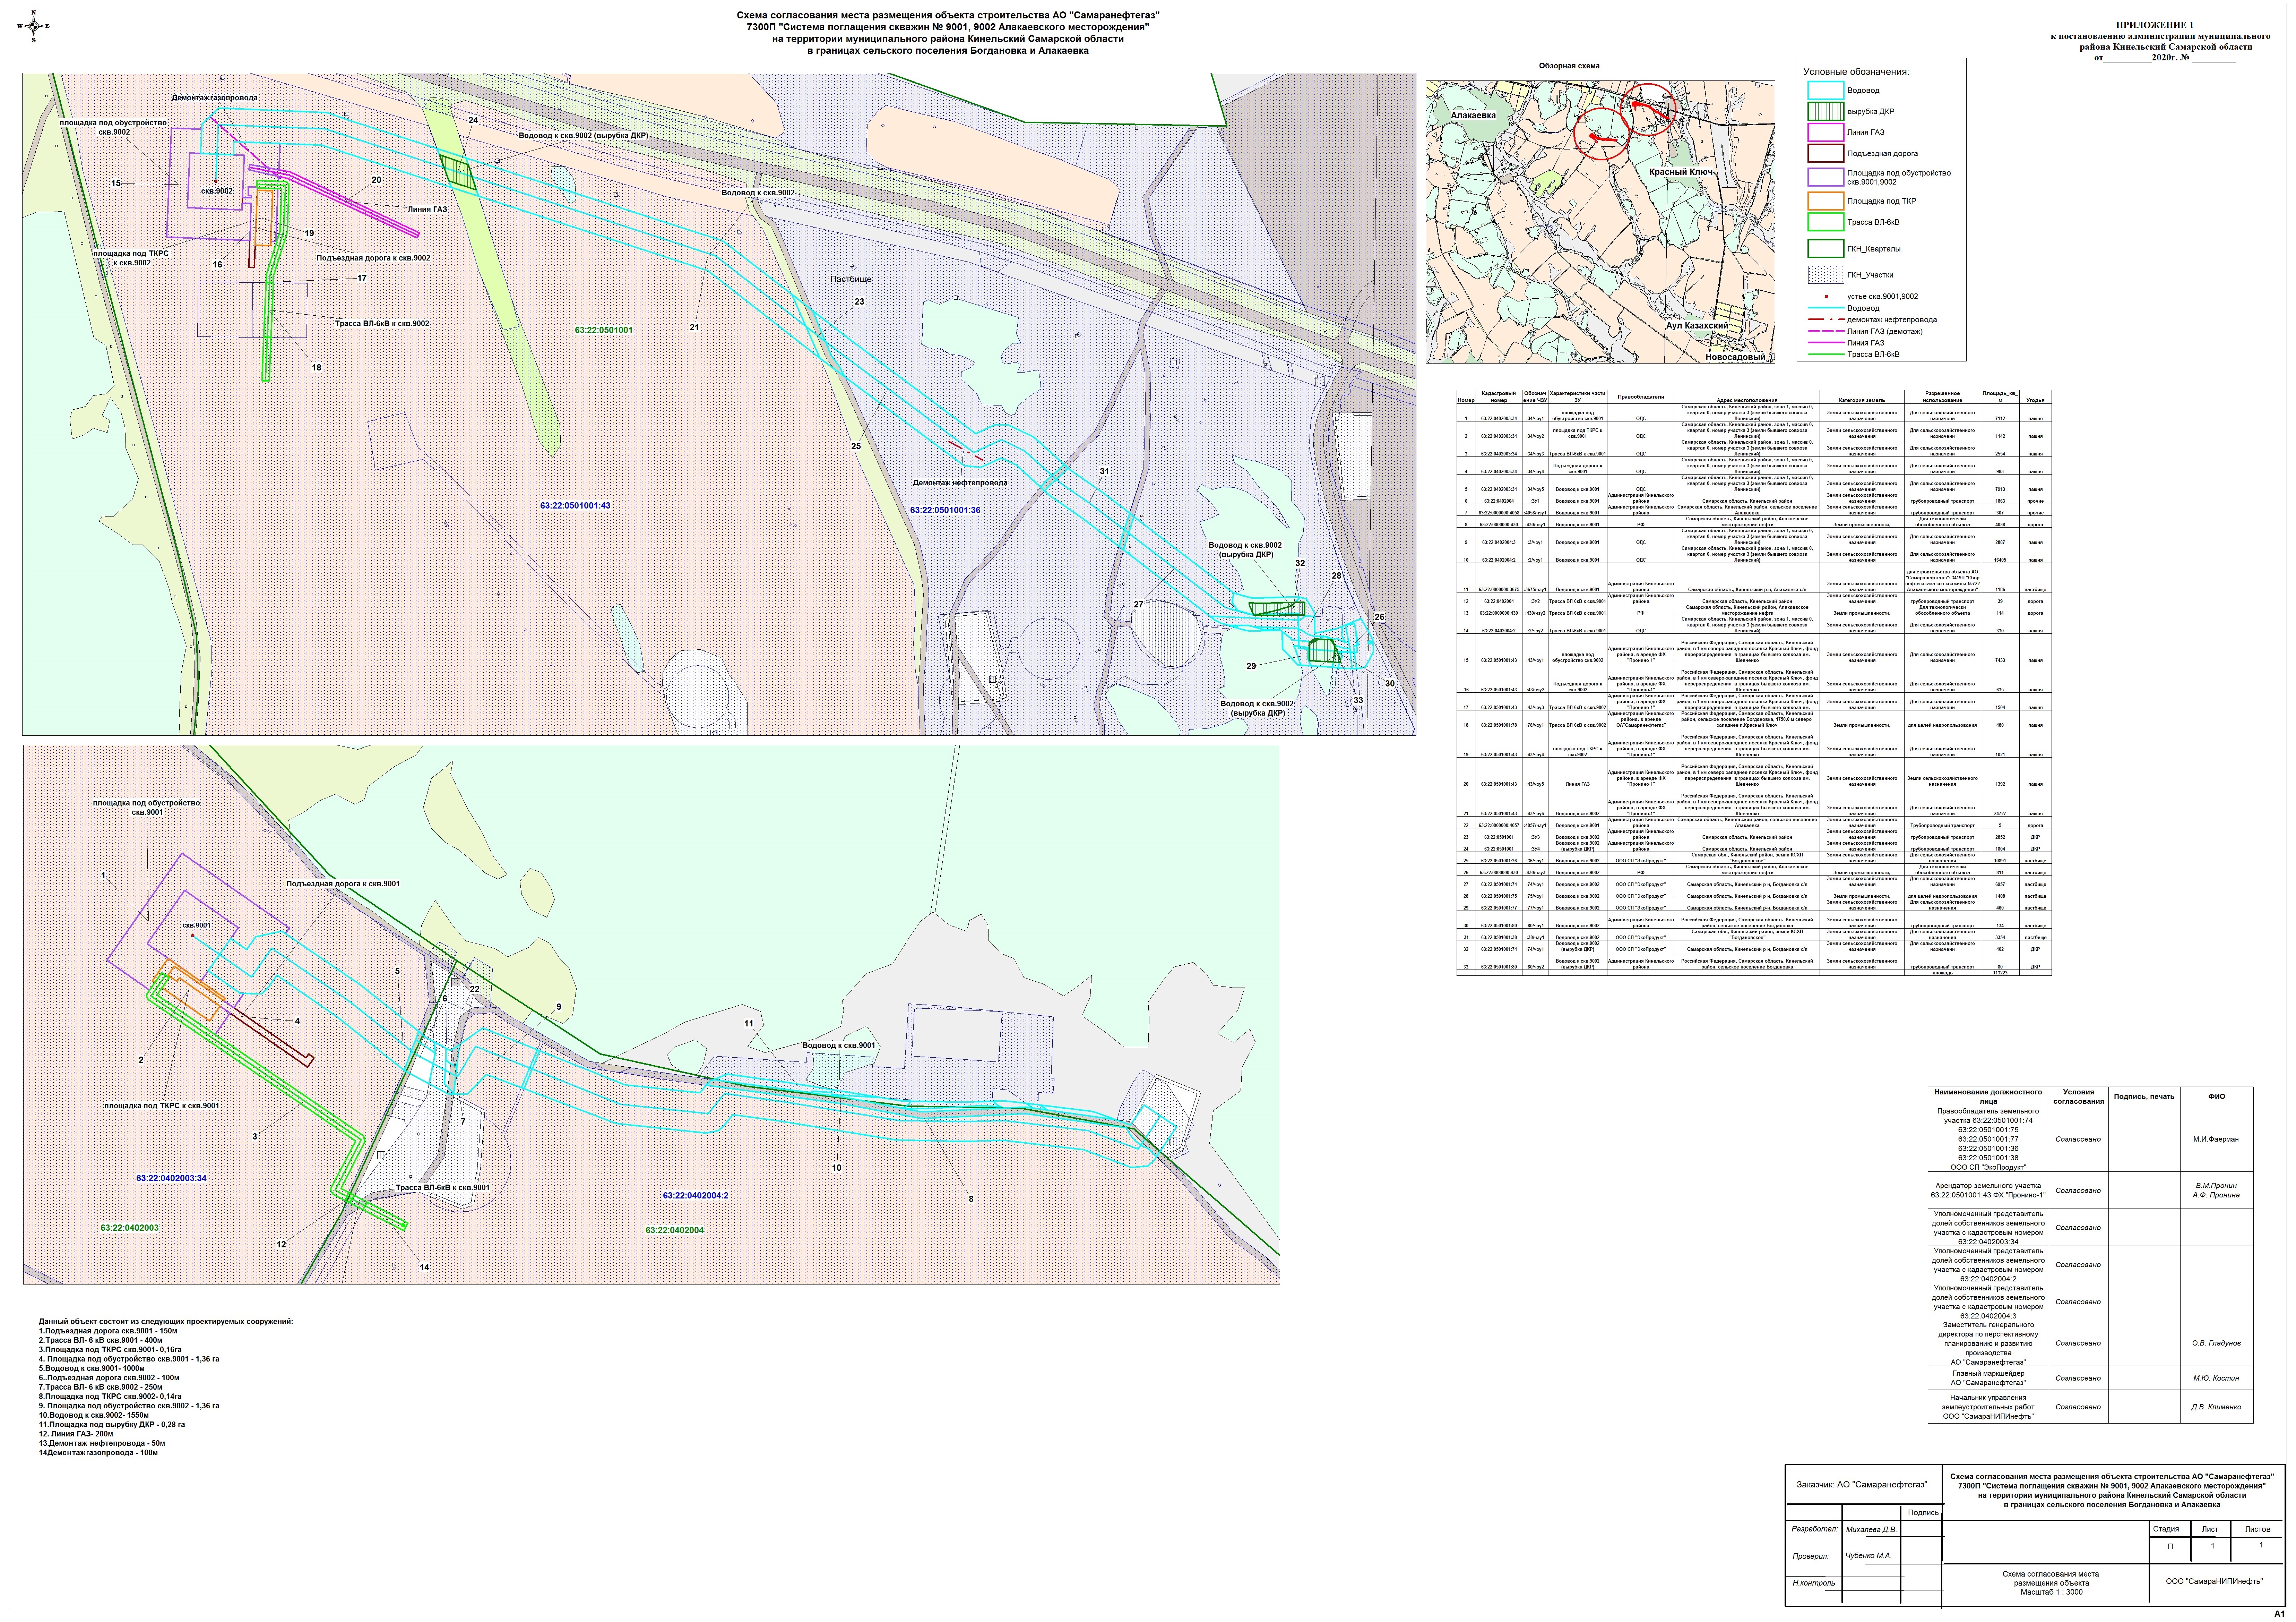
Task: Click signatory name 'Д.В. Клименко'
Action: coord(2216,1407)
